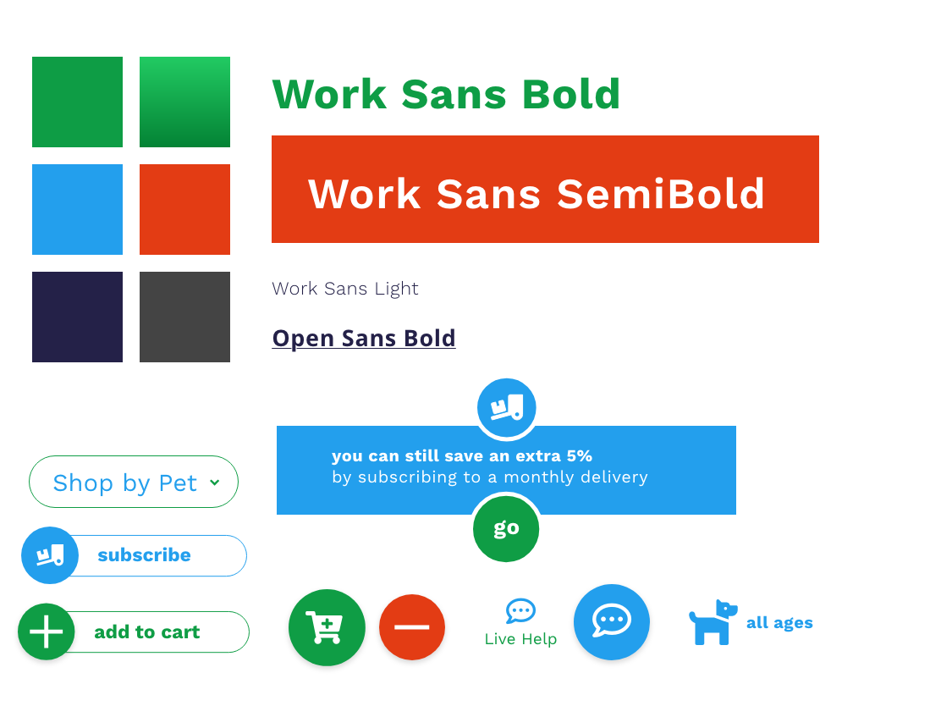The image size is (941, 706).
Task: Click the green add-to-cart shopping cart icon
Action: 327,627
